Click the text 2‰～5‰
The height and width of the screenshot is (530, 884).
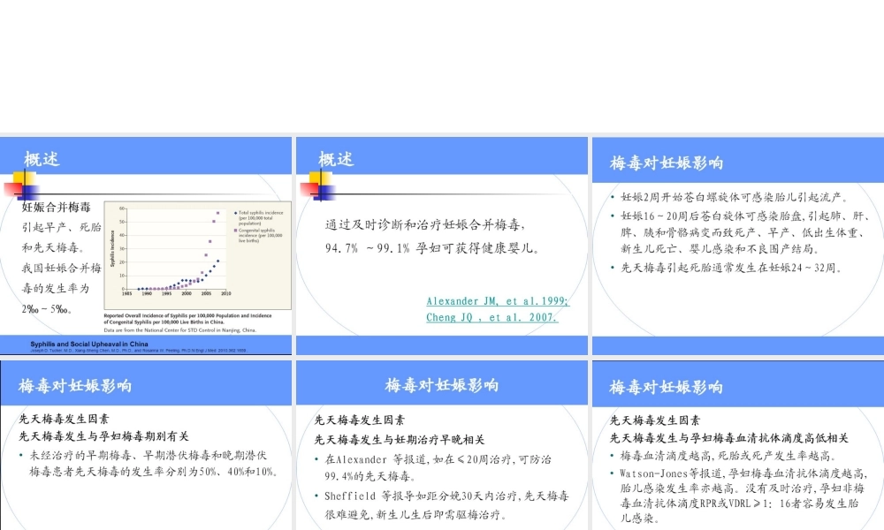47,308
